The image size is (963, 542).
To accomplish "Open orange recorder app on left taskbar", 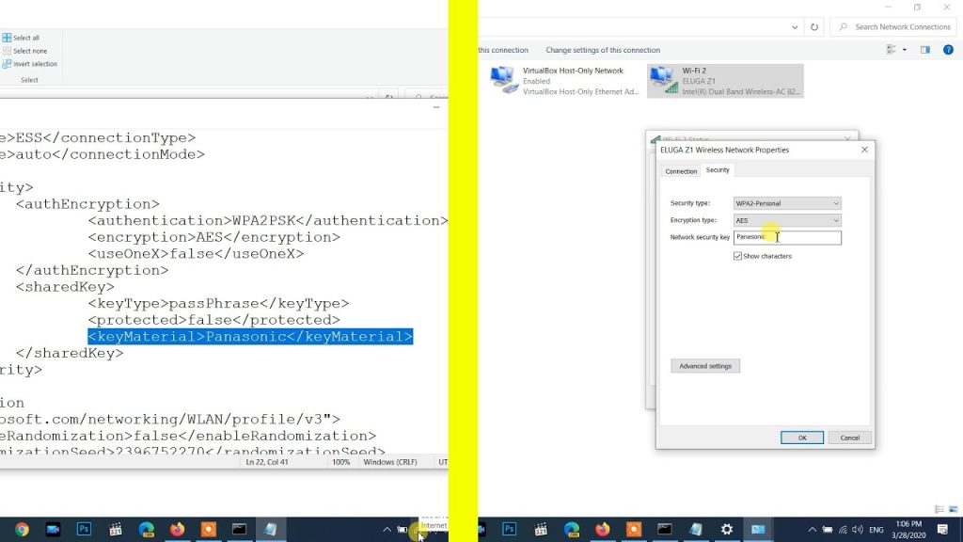I will pyautogui.click(x=208, y=529).
